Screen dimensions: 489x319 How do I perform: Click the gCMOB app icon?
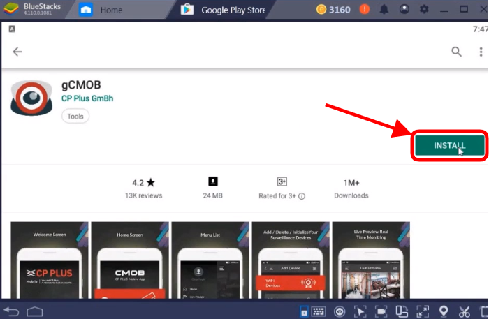click(x=31, y=98)
